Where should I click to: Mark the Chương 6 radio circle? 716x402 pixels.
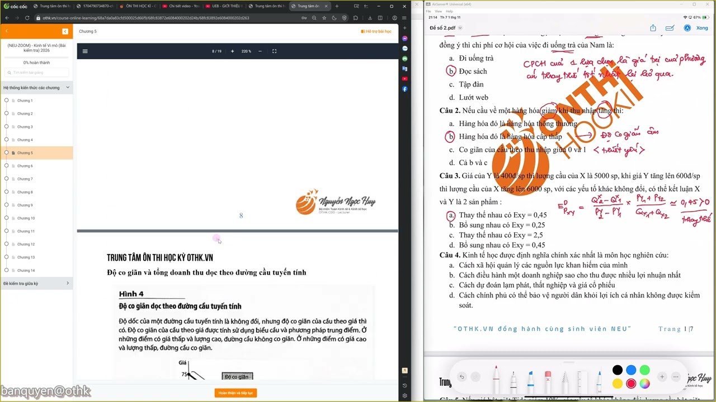point(6,166)
